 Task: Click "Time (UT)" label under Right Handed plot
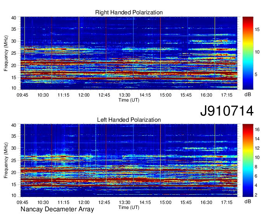129,100
